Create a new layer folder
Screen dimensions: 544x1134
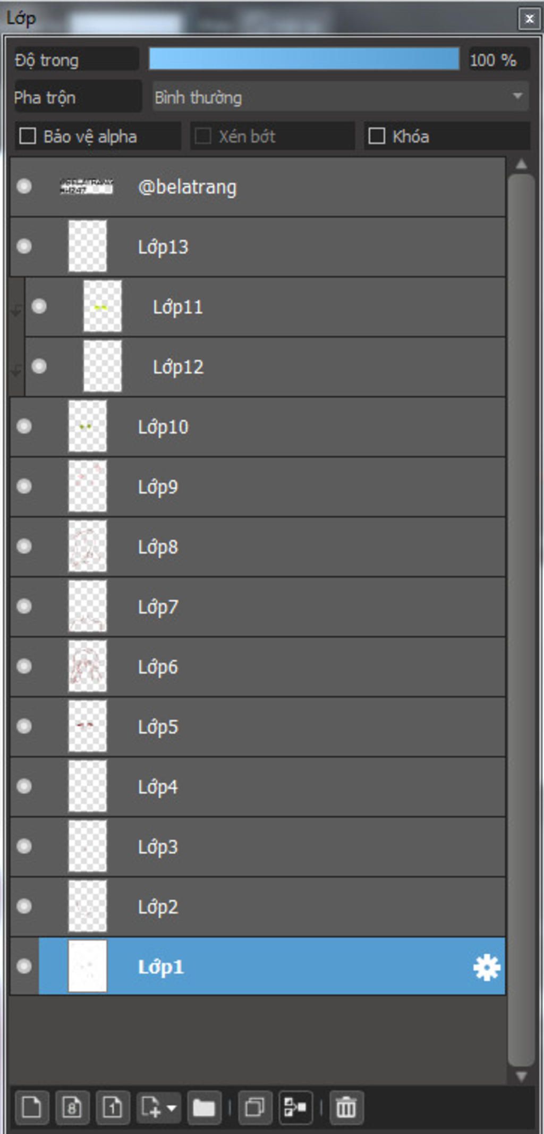click(x=204, y=1108)
